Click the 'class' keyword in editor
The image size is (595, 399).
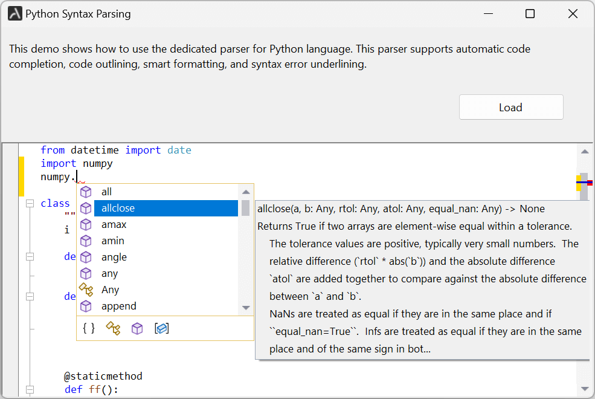click(55, 204)
